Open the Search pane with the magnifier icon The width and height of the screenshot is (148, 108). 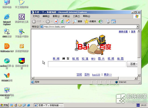[x=77, y=22]
